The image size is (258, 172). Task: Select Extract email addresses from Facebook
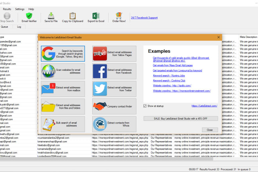click(x=114, y=71)
